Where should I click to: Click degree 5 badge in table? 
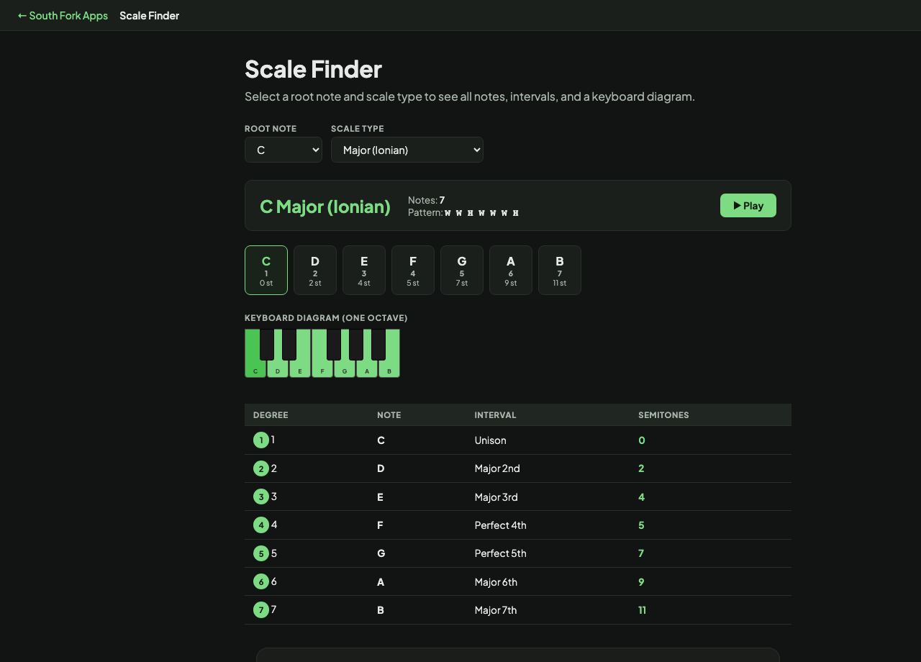(x=261, y=553)
